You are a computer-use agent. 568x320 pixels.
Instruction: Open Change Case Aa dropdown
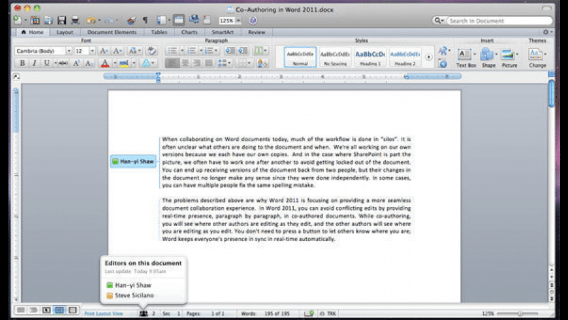134,51
